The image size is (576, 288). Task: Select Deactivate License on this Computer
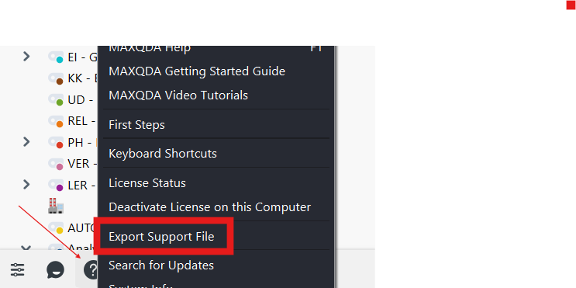click(210, 207)
